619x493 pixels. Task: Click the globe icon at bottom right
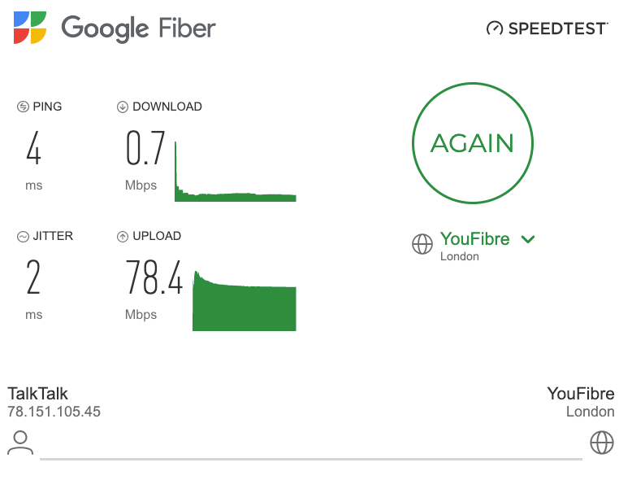click(x=601, y=443)
